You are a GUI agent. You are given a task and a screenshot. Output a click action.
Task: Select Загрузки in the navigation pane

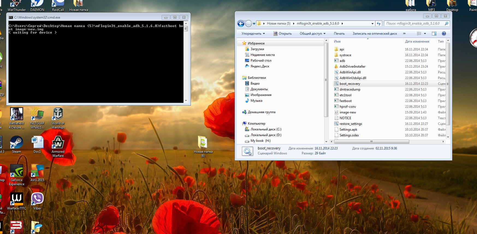coord(257,49)
